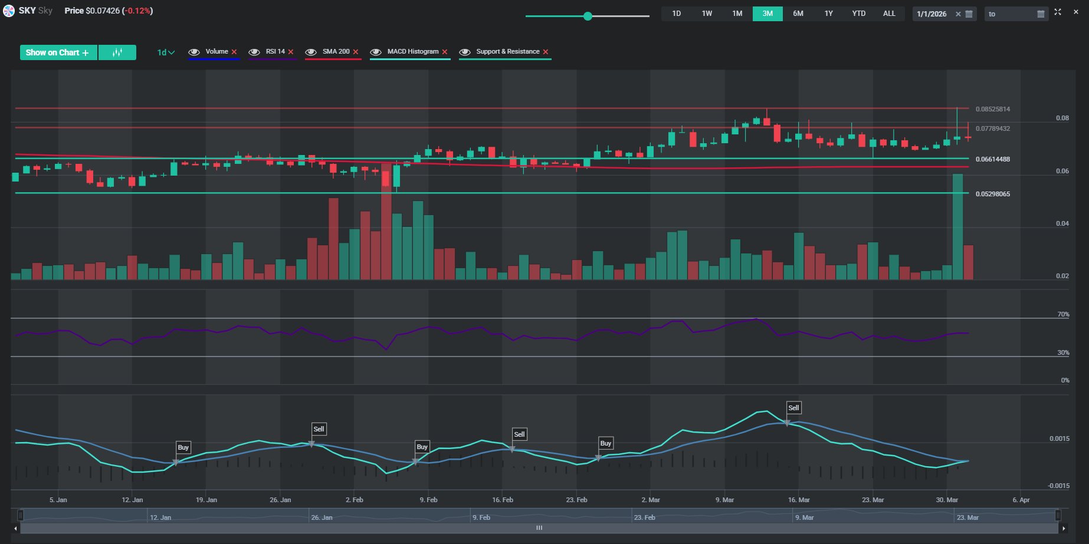Image resolution: width=1089 pixels, height=544 pixels.
Task: Click the 'to' end date field
Action: click(1010, 14)
